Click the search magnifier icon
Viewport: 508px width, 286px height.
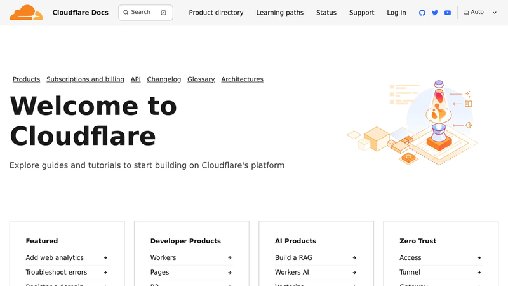(x=126, y=13)
